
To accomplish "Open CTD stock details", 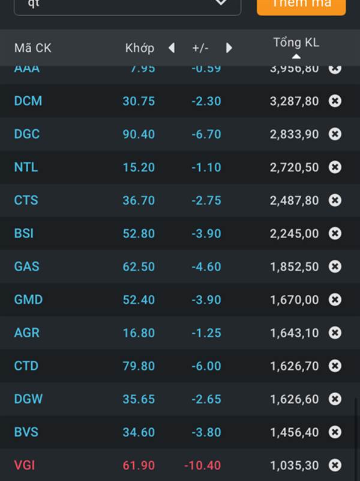I will pos(26,366).
